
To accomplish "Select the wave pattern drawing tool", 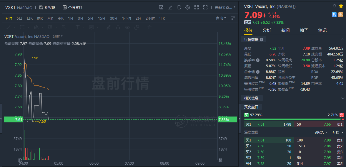I will 36,28.
